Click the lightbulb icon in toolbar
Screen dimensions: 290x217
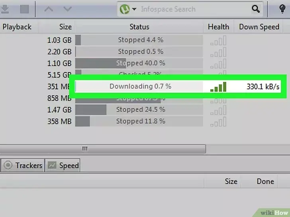(x=282, y=9)
